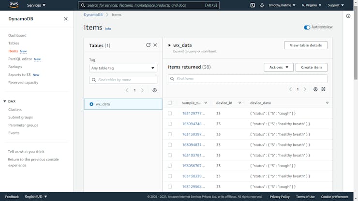Go to next items page
Viewport: 358px width, 201px height.
point(305,89)
